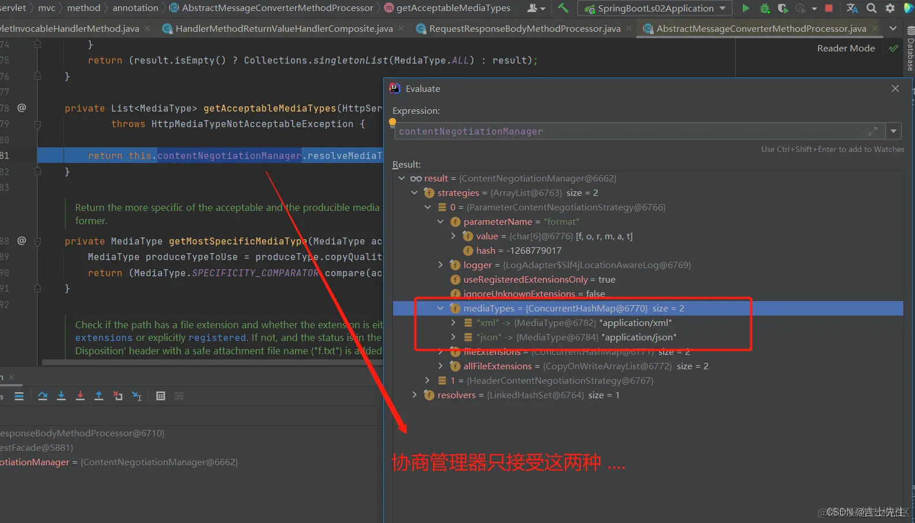Screen dimensions: 915x523
Task: Stop the running process with the red square
Action: 829,8
